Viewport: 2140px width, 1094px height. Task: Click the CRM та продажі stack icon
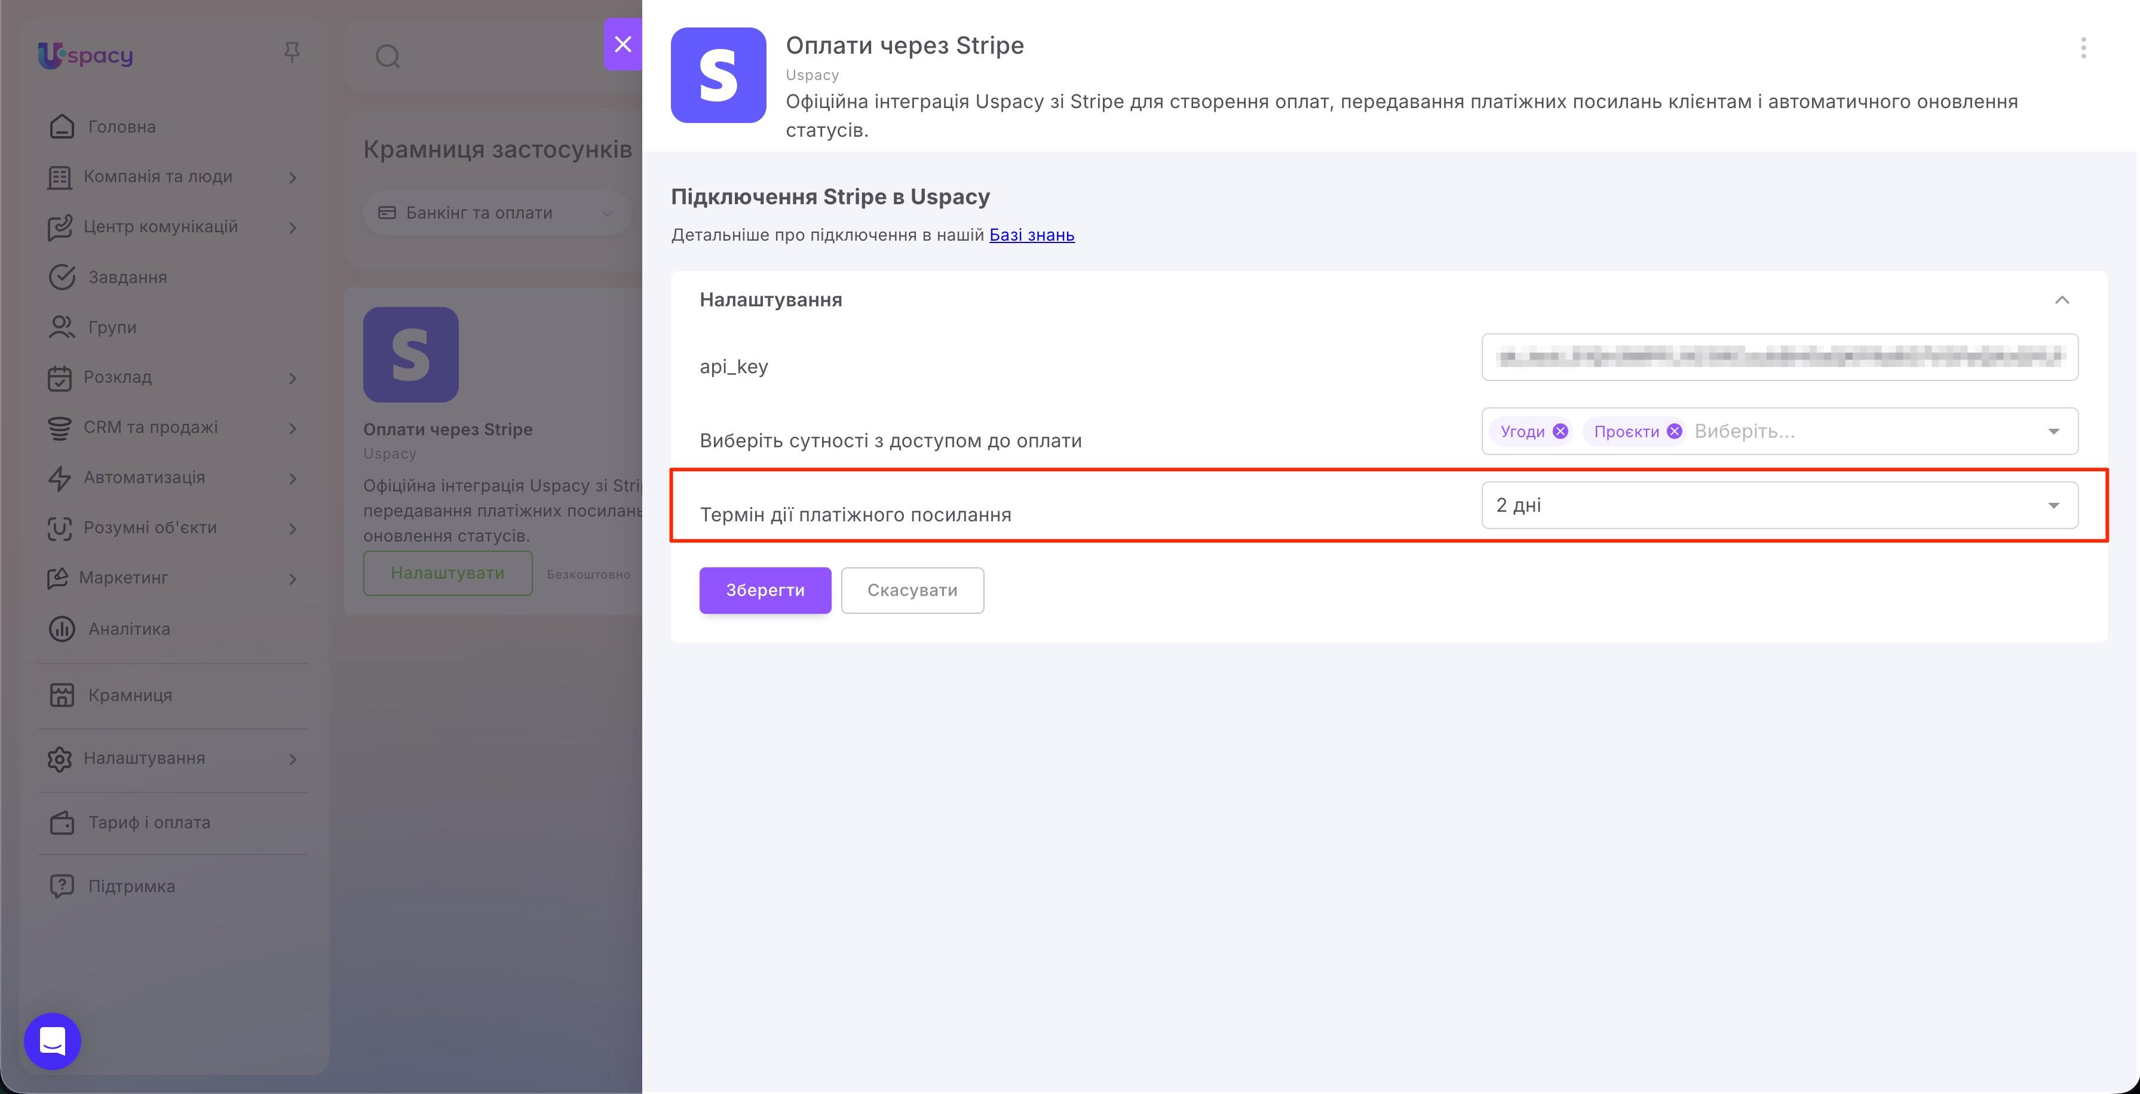coord(59,428)
